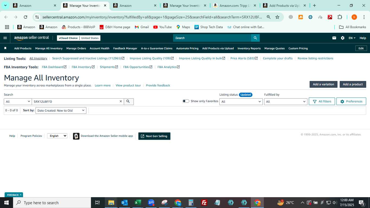Click the Windows taskbar search box
Viewport: 370px width, 208px height.
pos(52,203)
